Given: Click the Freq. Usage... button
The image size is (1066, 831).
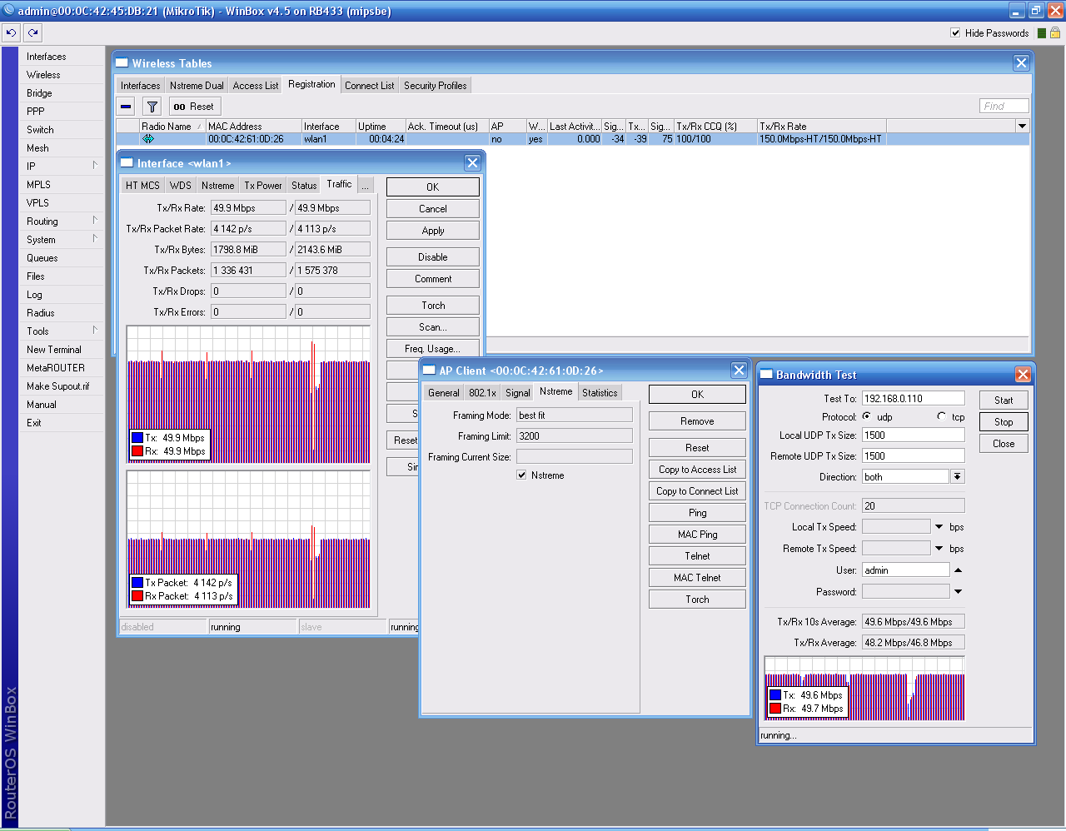Looking at the screenshot, I should [x=433, y=349].
